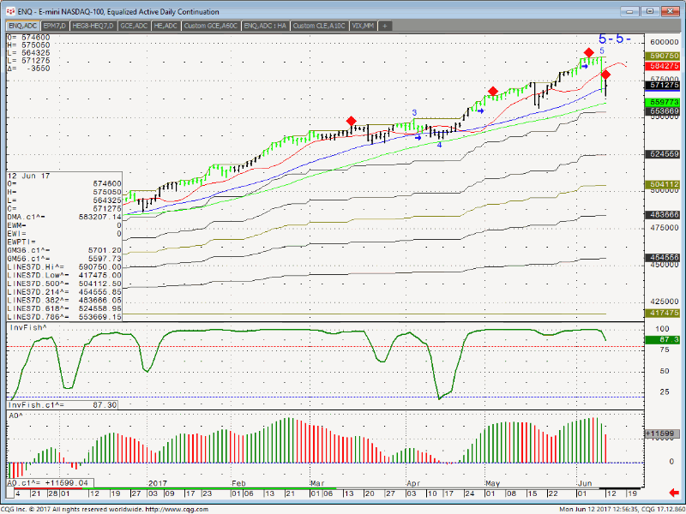The height and width of the screenshot is (514, 686).
Task: Click the blue arrow marker in early June
Action: [585, 67]
